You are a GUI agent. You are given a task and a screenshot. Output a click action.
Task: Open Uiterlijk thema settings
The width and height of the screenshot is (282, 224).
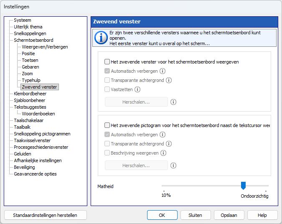point(28,27)
